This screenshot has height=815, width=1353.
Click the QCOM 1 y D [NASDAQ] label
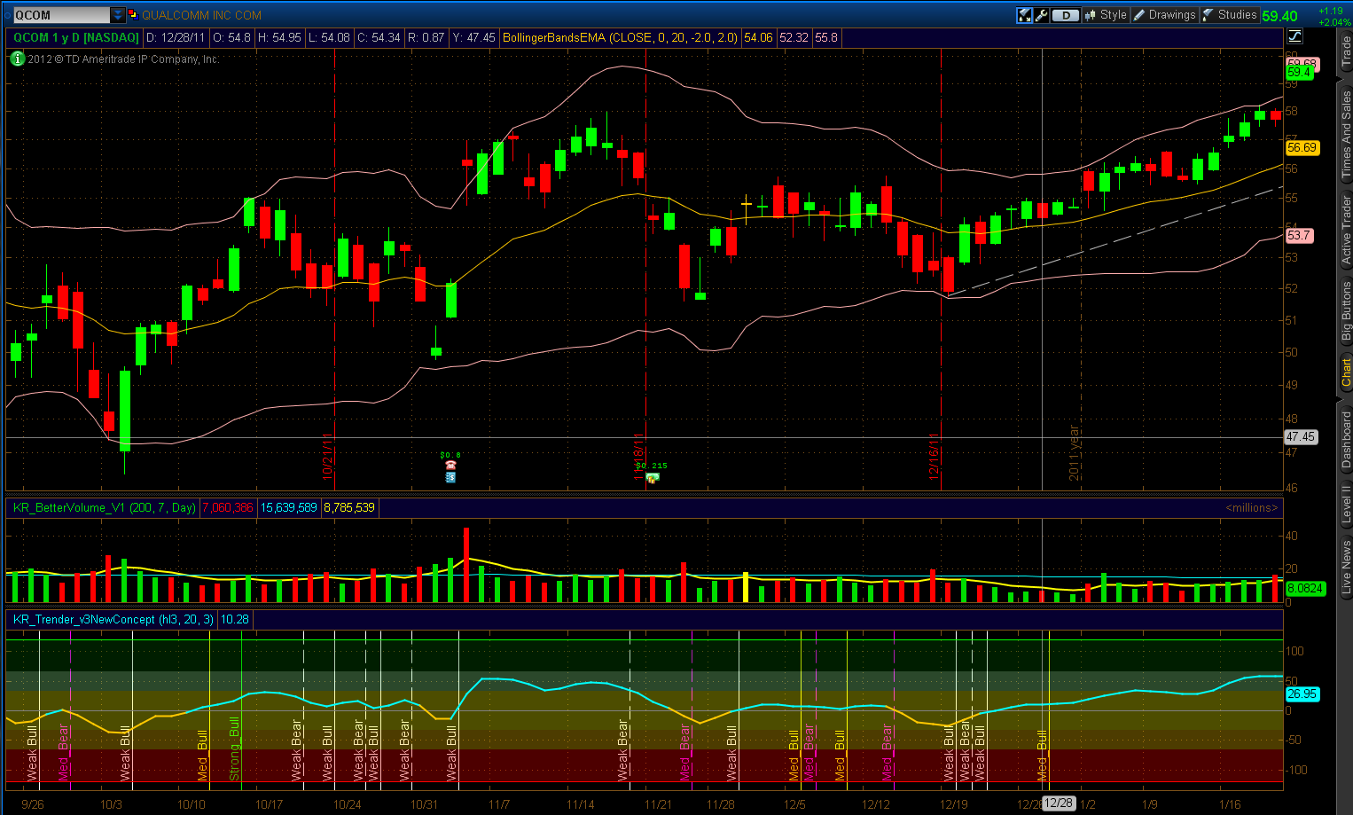[75, 37]
